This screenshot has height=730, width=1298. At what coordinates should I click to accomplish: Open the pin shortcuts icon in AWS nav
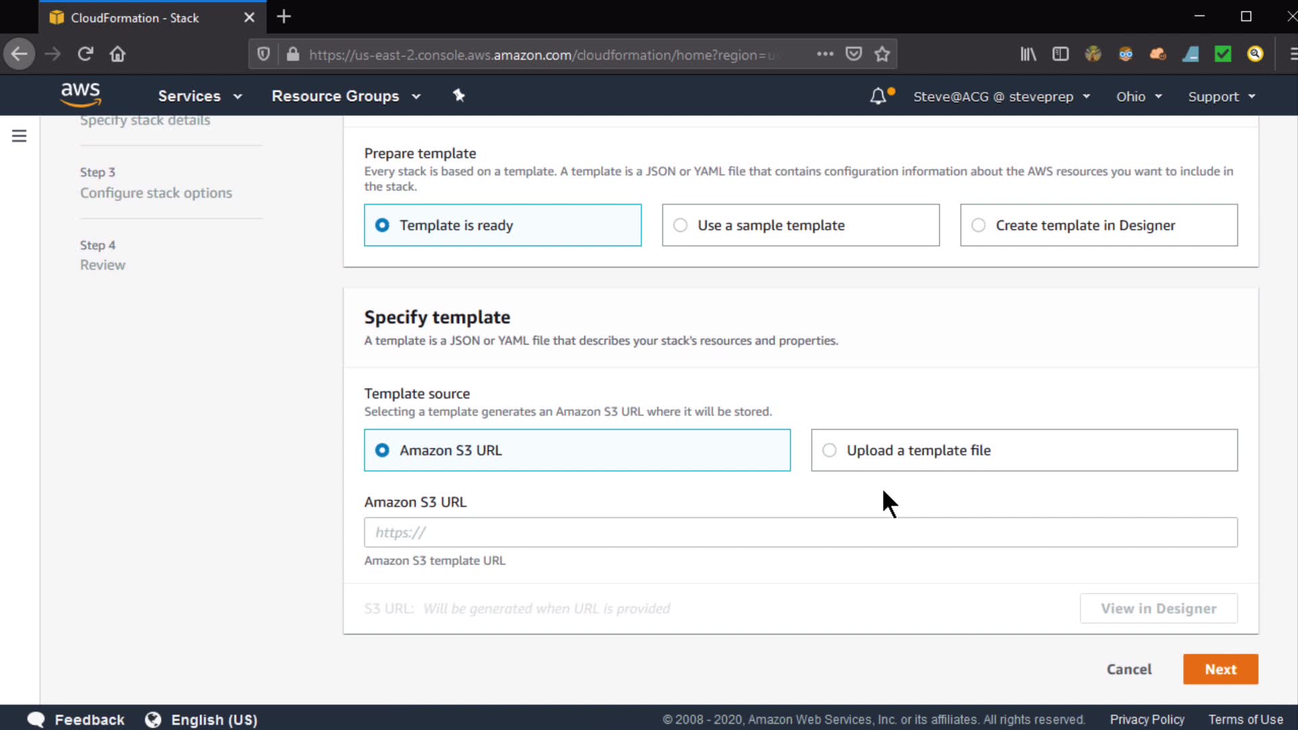(x=459, y=95)
